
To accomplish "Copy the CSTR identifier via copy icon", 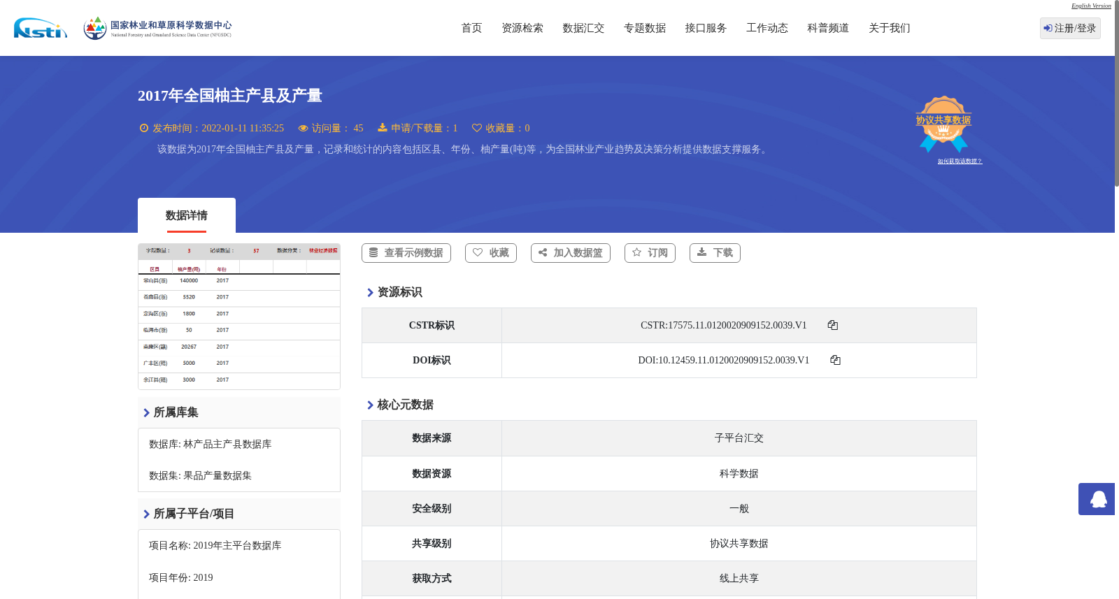I will [832, 325].
